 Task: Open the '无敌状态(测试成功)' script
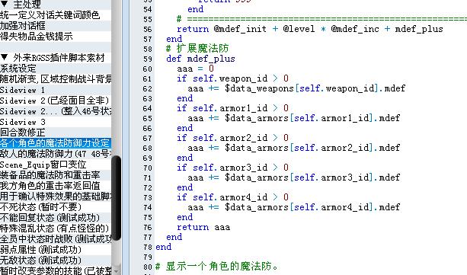tap(56, 261)
